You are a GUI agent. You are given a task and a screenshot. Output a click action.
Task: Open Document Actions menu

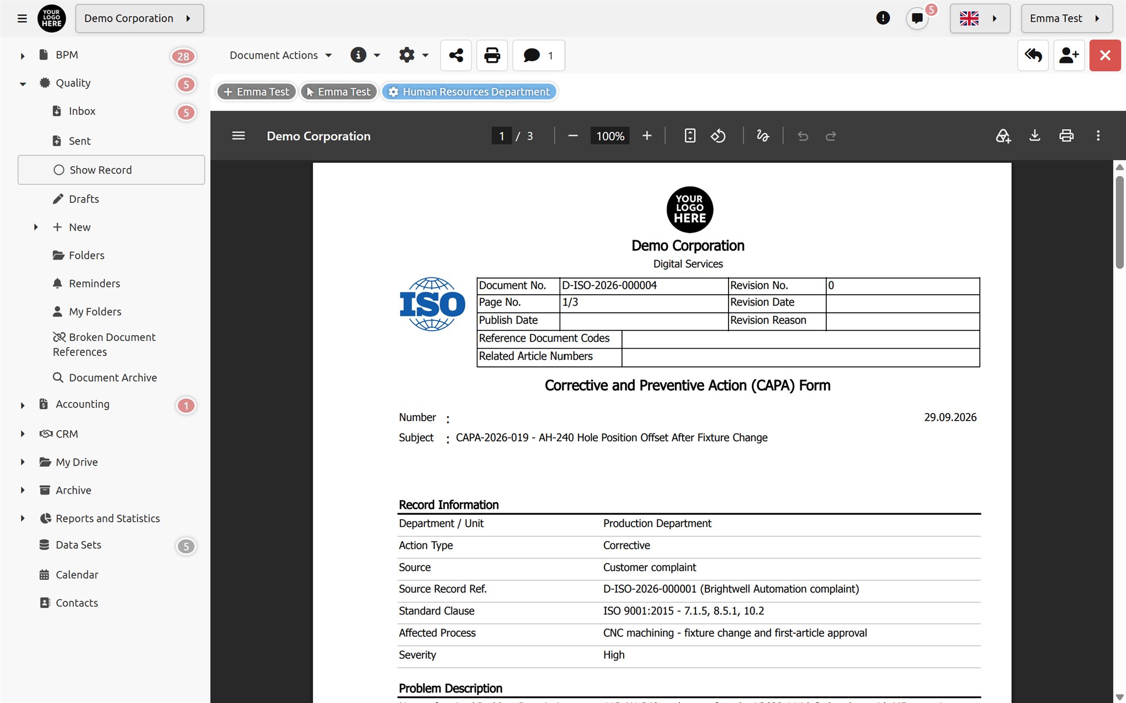tap(280, 55)
